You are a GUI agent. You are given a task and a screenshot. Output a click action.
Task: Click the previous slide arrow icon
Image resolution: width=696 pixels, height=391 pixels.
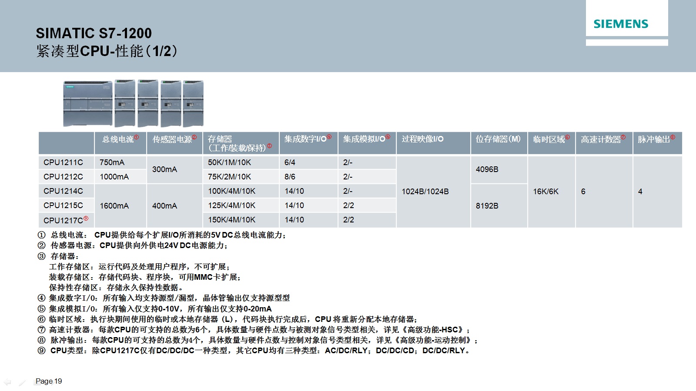tap(7, 382)
